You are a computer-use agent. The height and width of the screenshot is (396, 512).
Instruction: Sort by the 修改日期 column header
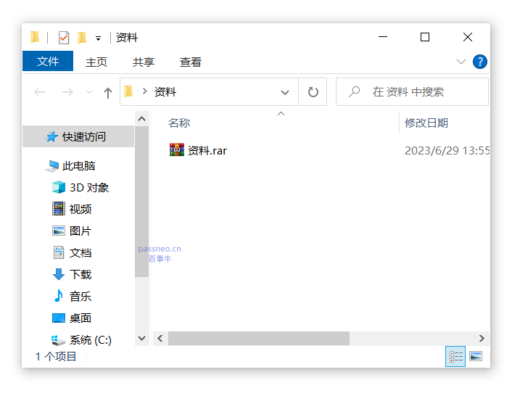pos(426,123)
